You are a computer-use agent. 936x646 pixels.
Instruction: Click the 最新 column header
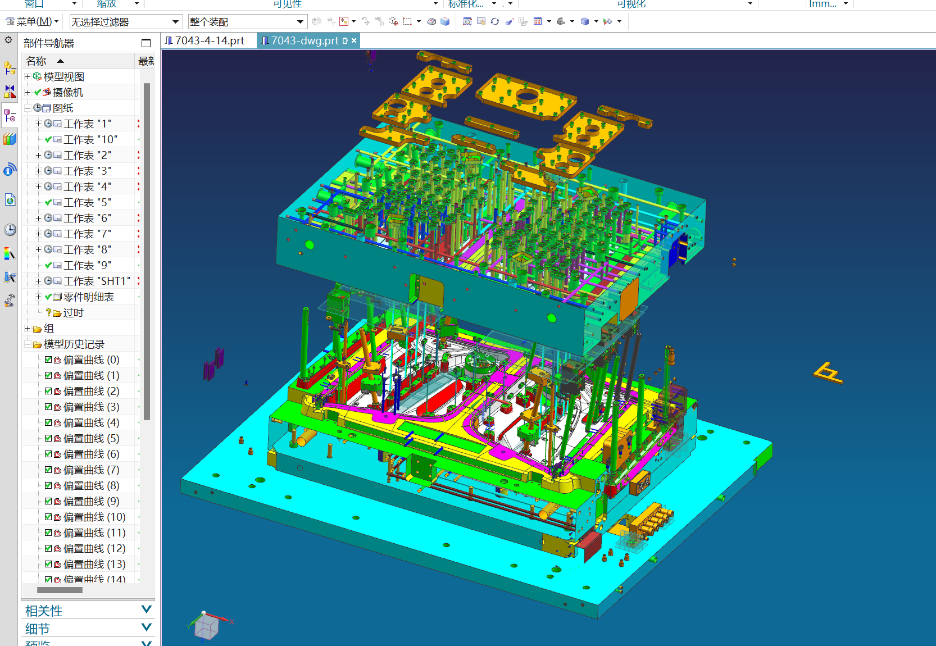(146, 61)
